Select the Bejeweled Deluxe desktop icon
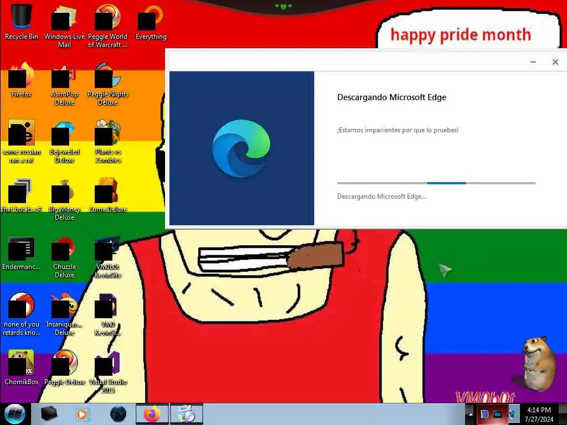The image size is (567, 425). click(x=64, y=141)
